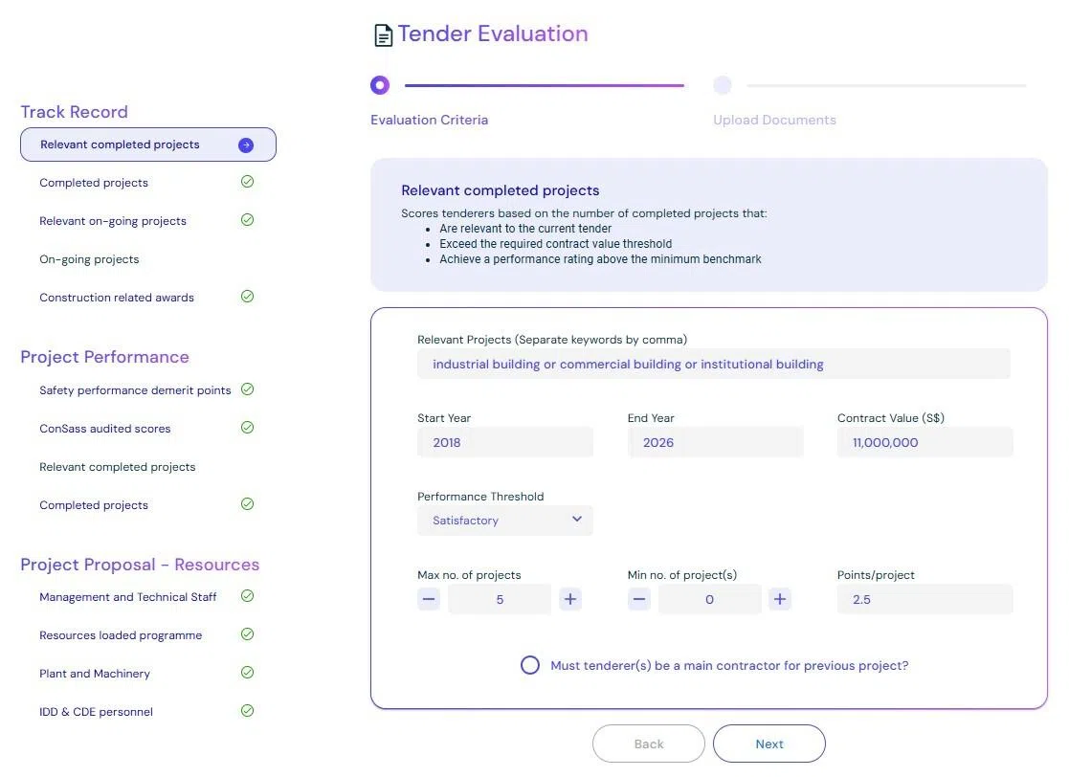1069x777 pixels.
Task: Click the Relevant Projects keywords field
Action: coord(713,365)
